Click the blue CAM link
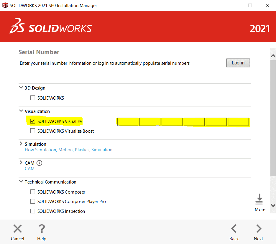This screenshot has height=245, width=276. point(29,169)
